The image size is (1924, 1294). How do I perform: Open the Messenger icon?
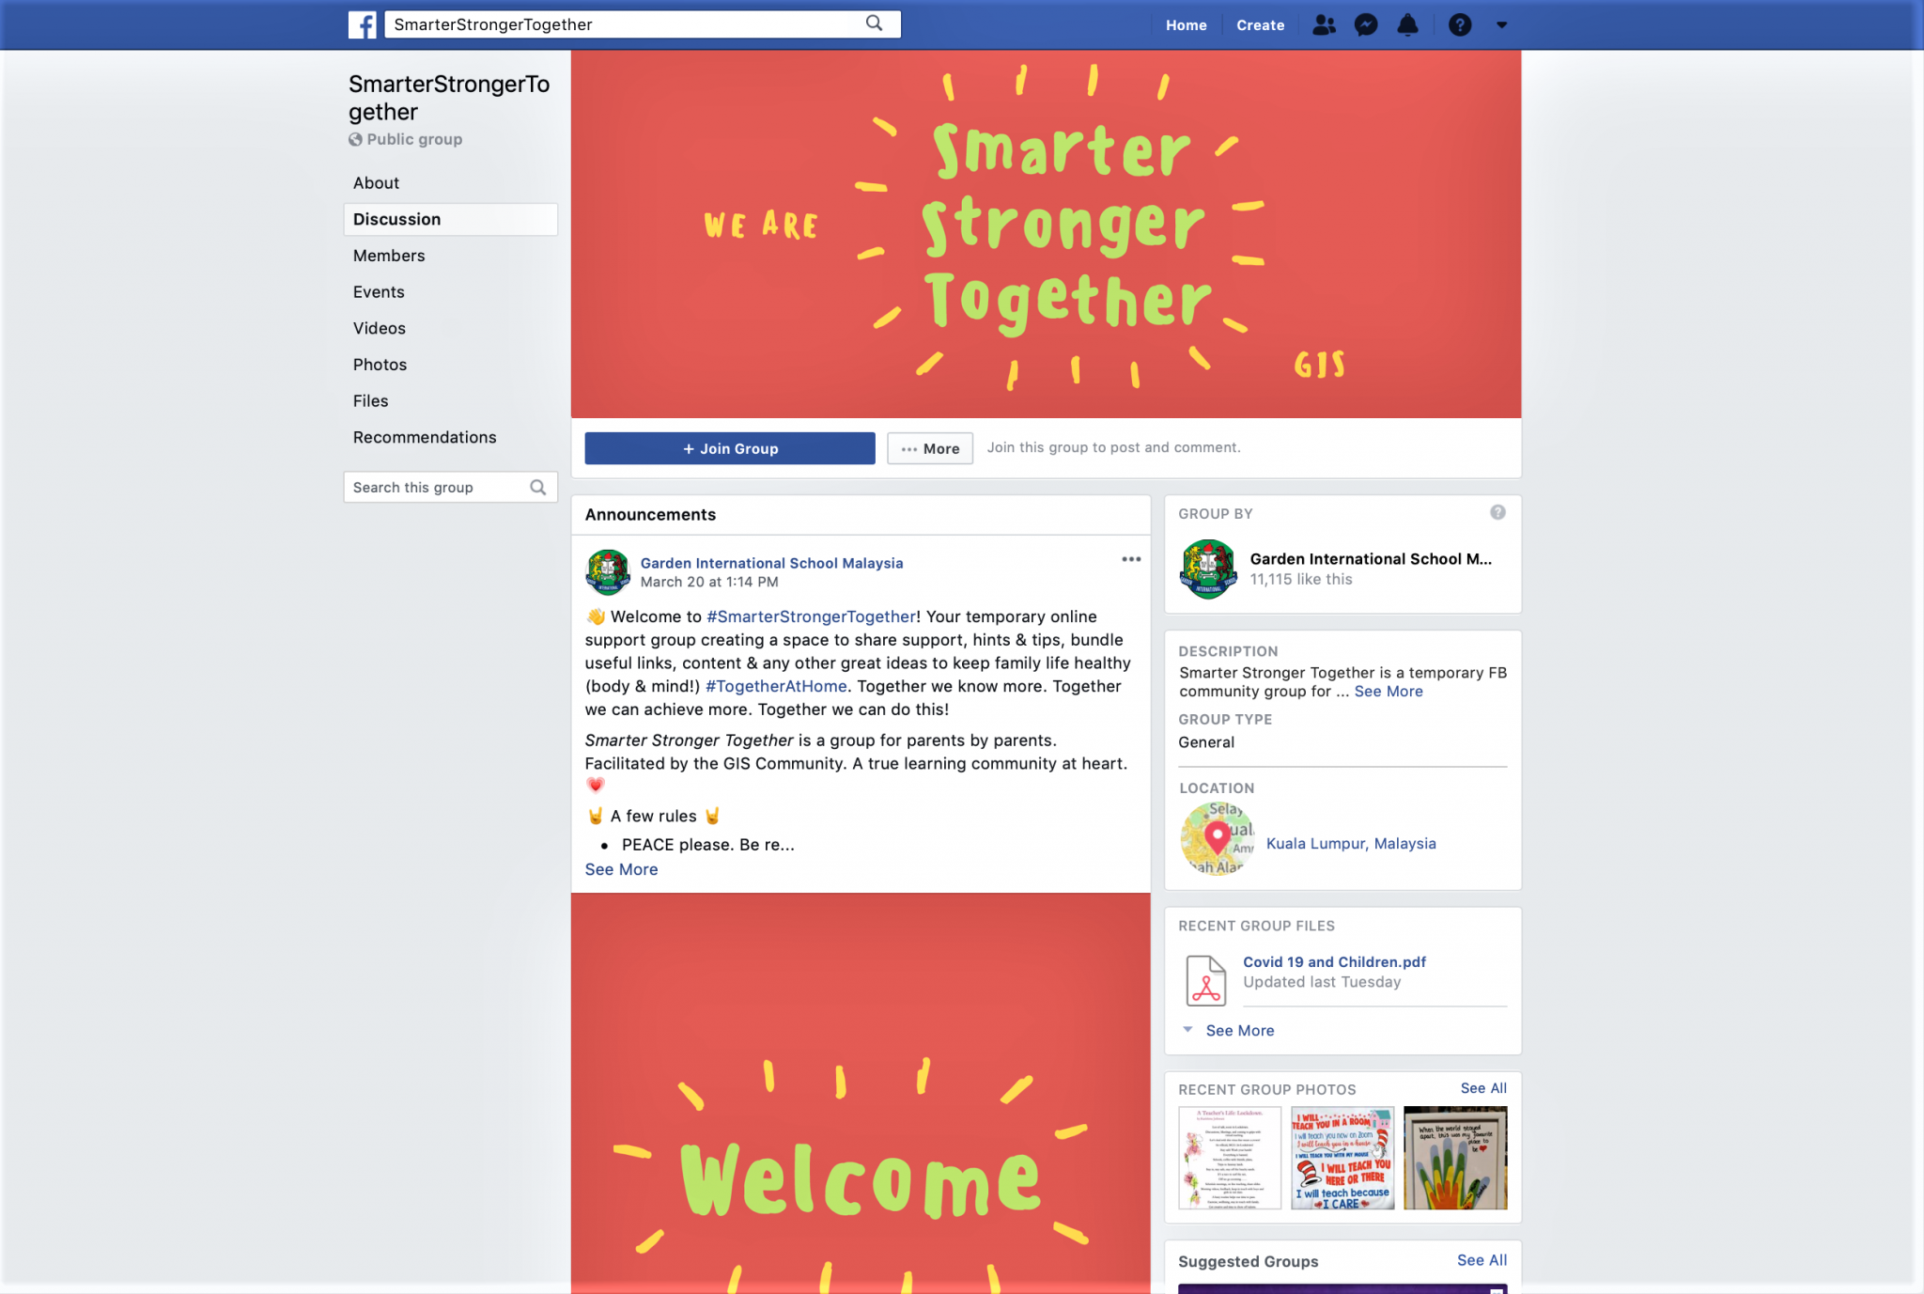1366,25
